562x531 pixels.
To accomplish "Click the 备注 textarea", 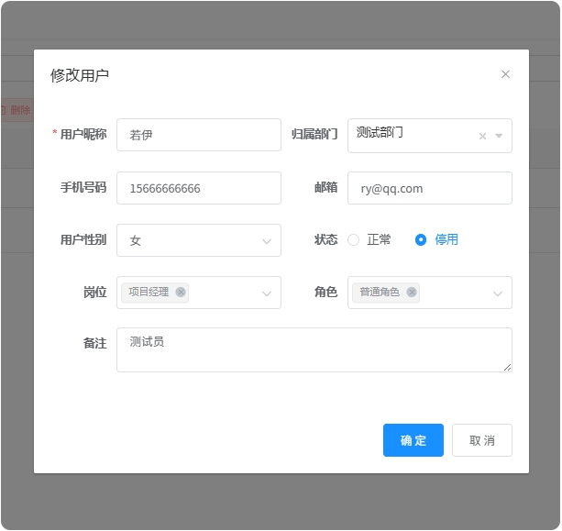I will tap(314, 349).
